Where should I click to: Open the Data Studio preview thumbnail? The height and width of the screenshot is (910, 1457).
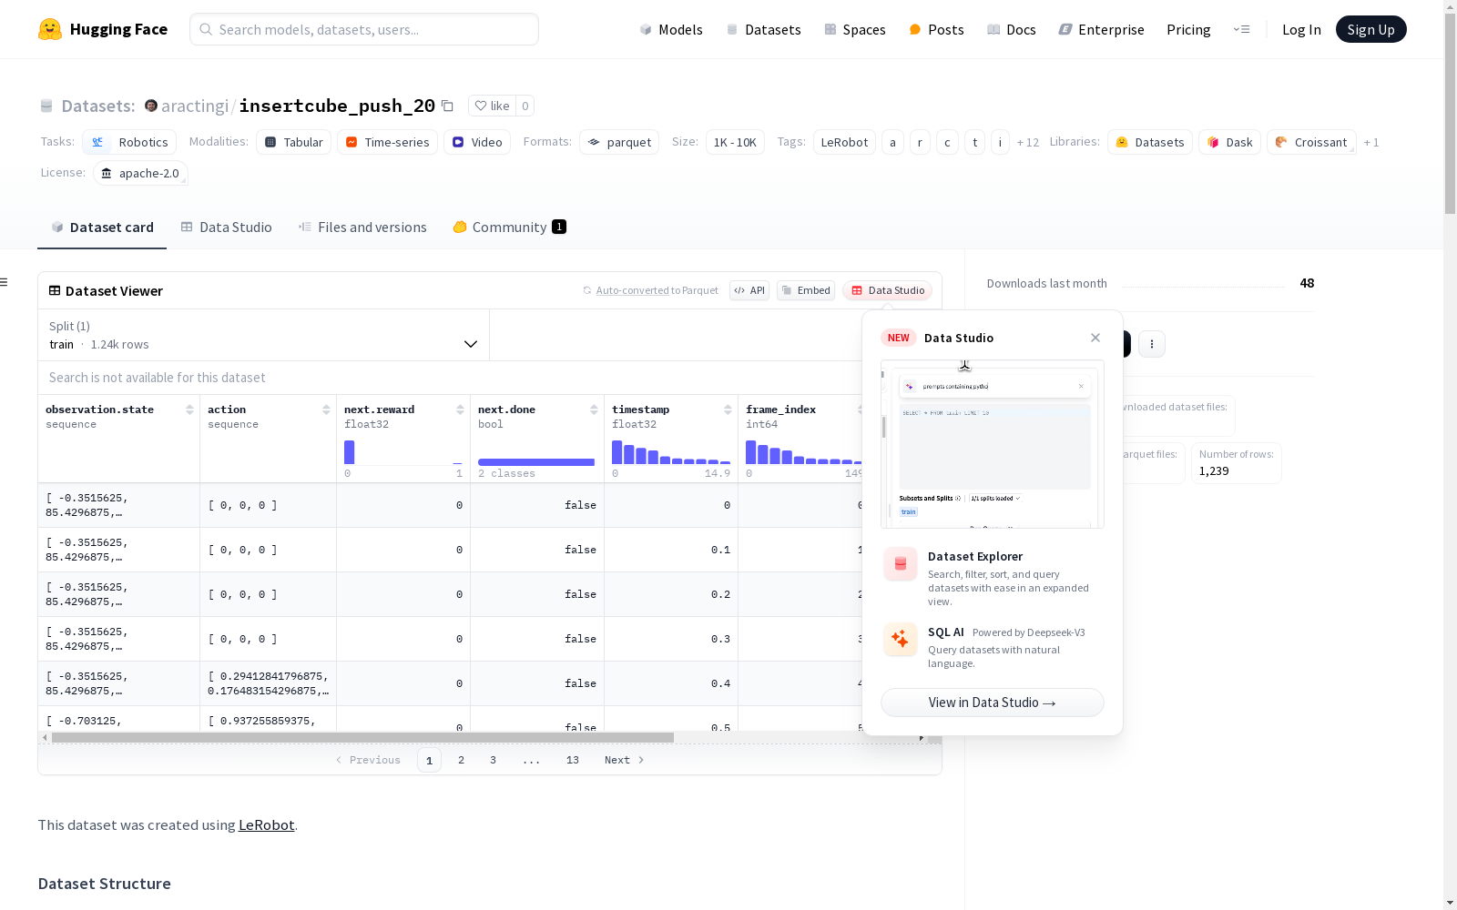[x=993, y=444]
